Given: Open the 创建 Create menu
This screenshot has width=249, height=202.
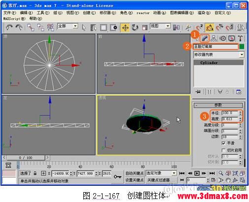Looking at the screenshot, I should pos(89,13).
